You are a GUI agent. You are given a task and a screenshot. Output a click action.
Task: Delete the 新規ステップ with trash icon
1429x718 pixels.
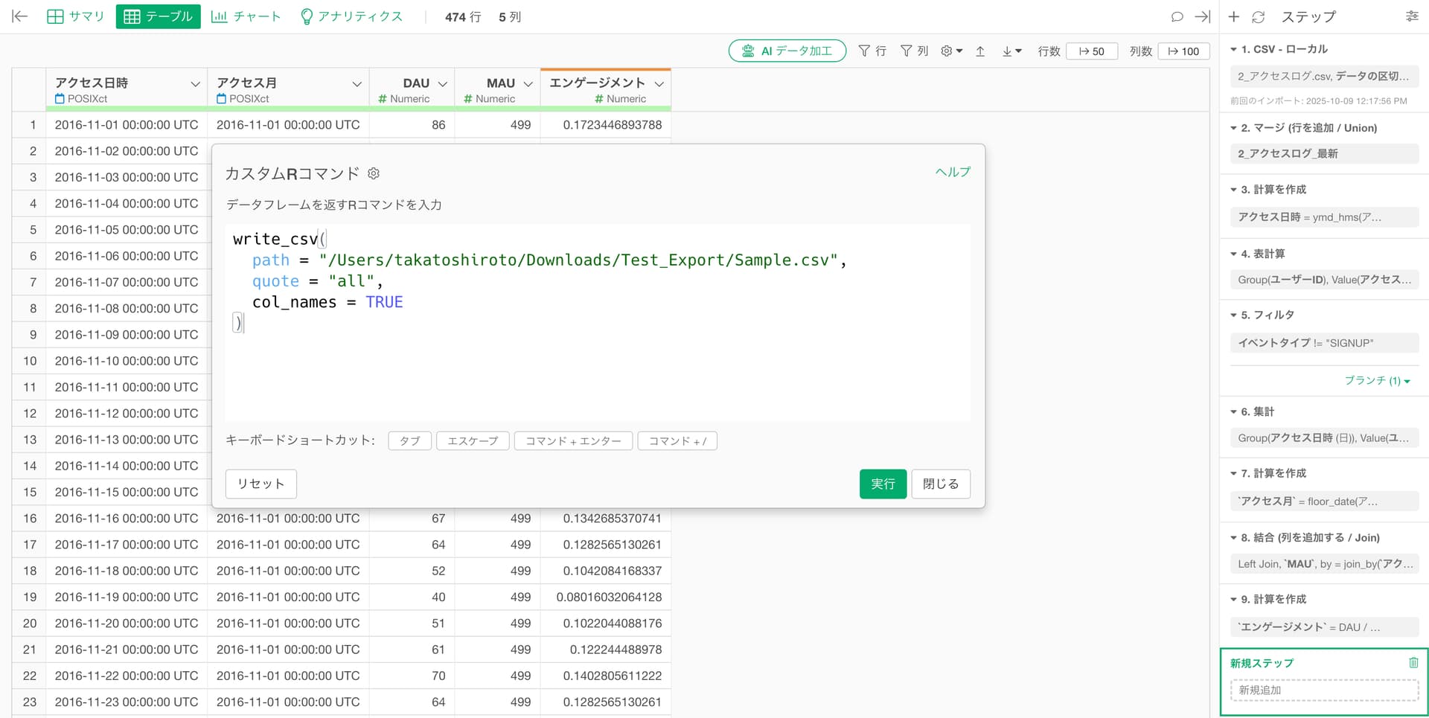point(1413,662)
